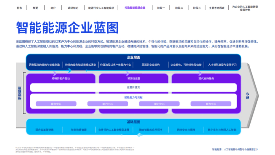Click 持续的业务和运营模式演变 item
Viewport: 275px width, 155px height.
pos(81,65)
